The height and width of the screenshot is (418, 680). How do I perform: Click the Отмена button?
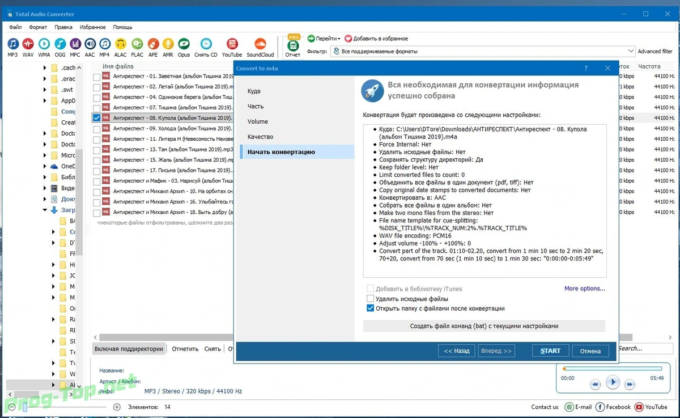pos(590,351)
